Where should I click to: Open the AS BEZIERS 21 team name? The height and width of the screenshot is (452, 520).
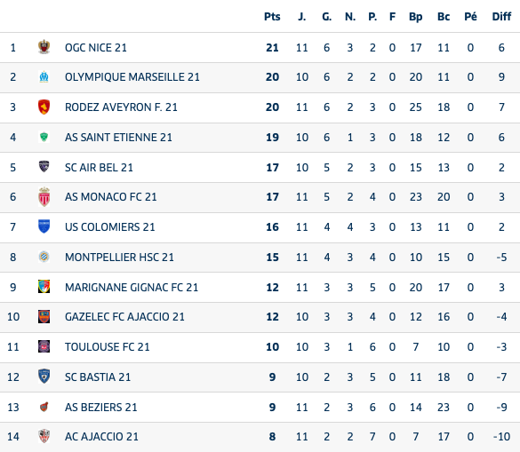click(x=100, y=407)
